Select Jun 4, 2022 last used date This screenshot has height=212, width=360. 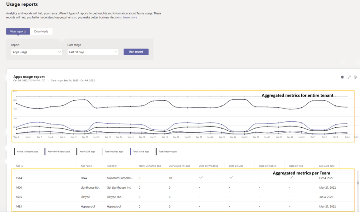(x=326, y=197)
